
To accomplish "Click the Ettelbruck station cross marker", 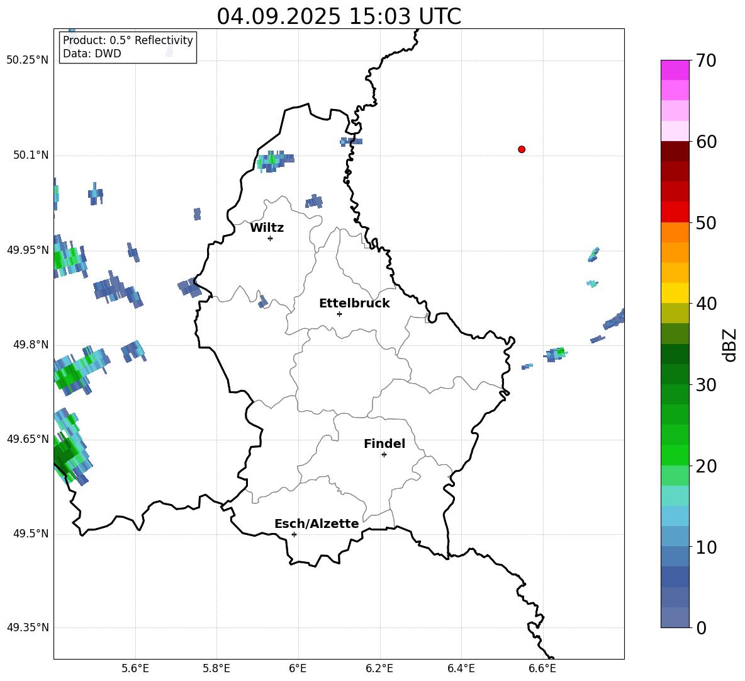I will click(339, 314).
